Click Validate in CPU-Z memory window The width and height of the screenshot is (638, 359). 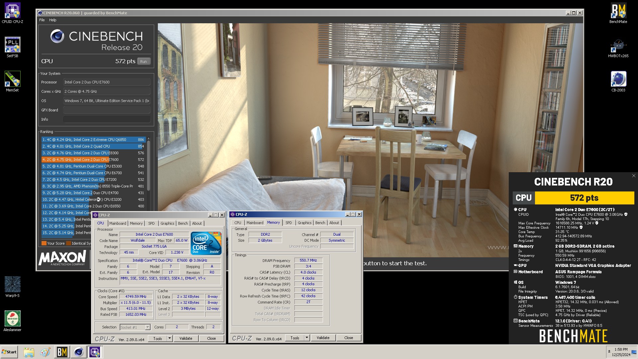pyautogui.click(x=323, y=338)
